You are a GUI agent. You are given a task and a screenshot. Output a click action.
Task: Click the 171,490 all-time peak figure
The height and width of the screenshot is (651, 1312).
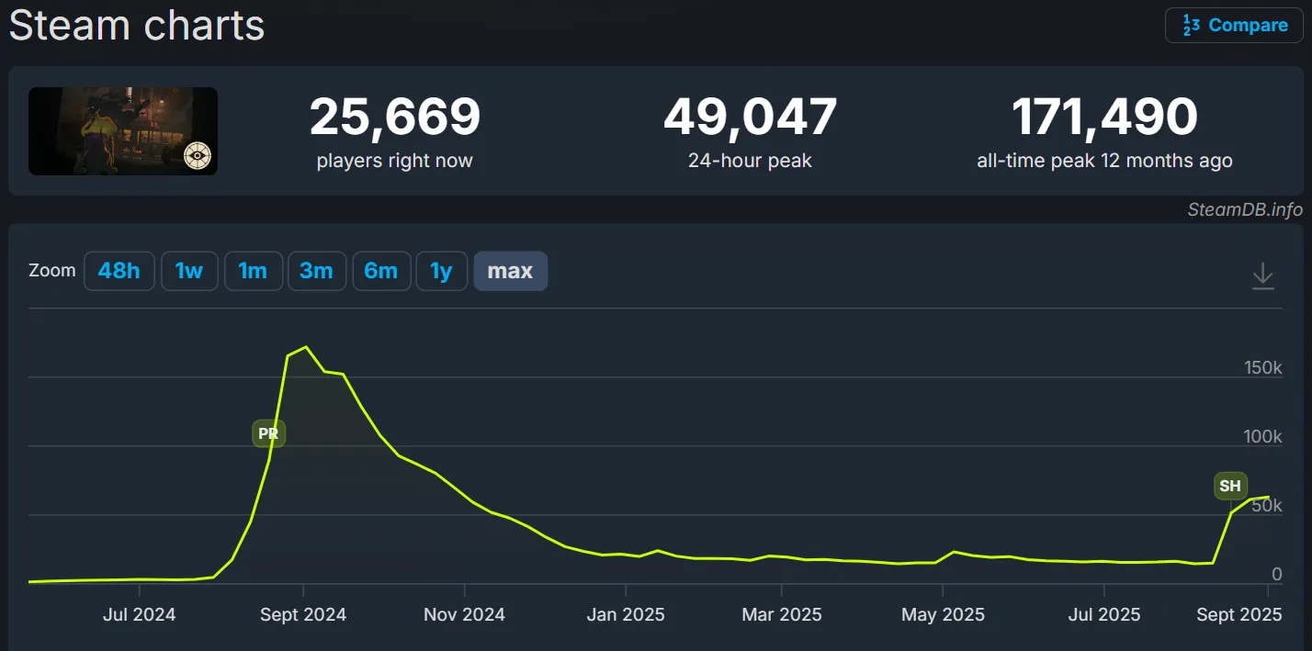coord(1104,118)
